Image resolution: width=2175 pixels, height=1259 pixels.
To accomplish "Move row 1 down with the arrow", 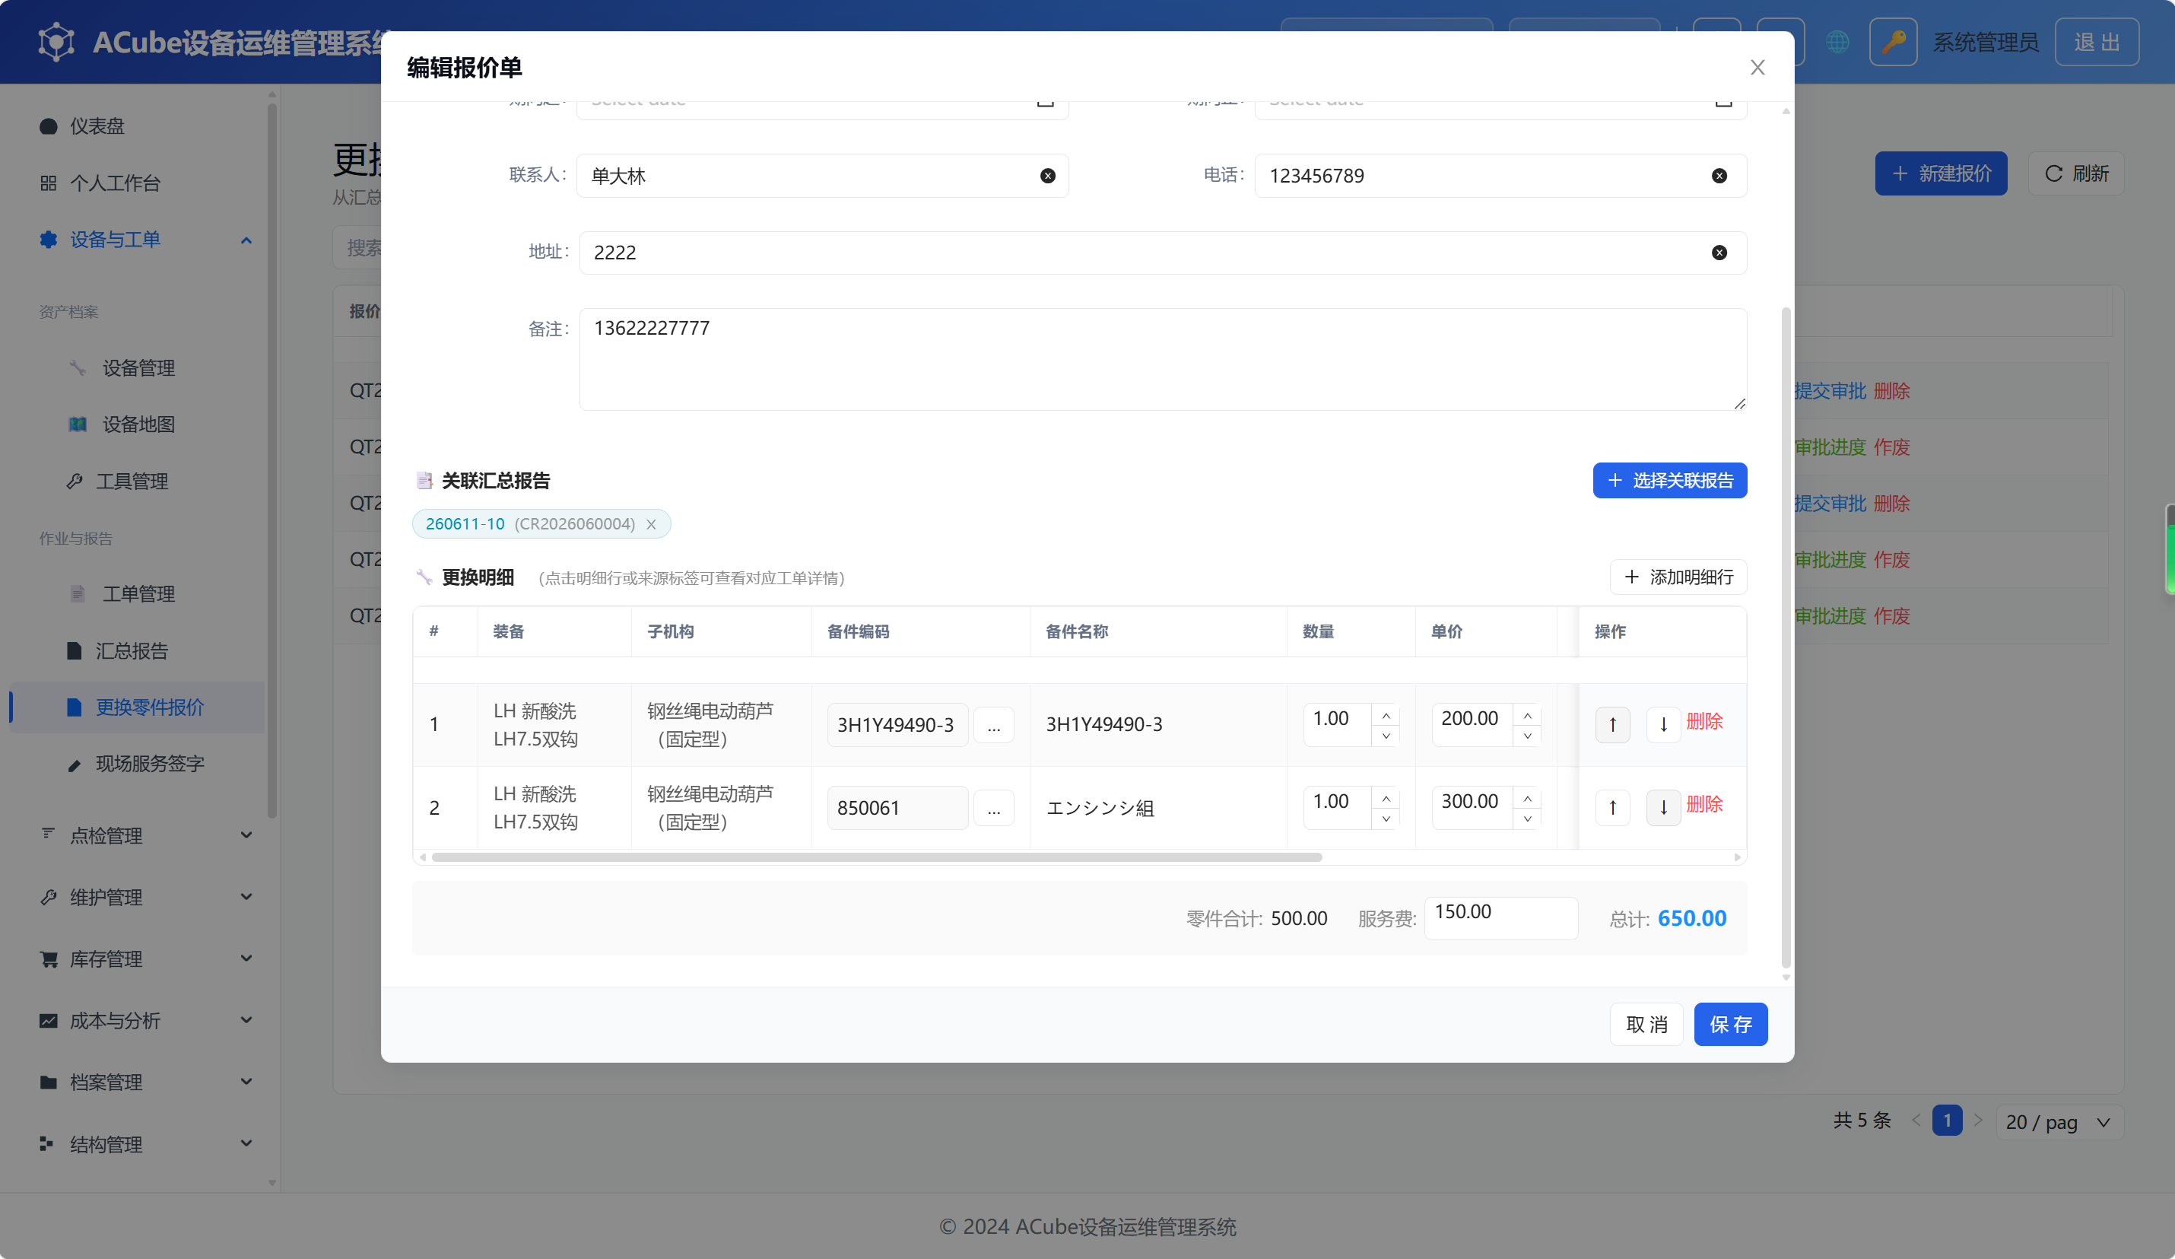I will click(1662, 724).
